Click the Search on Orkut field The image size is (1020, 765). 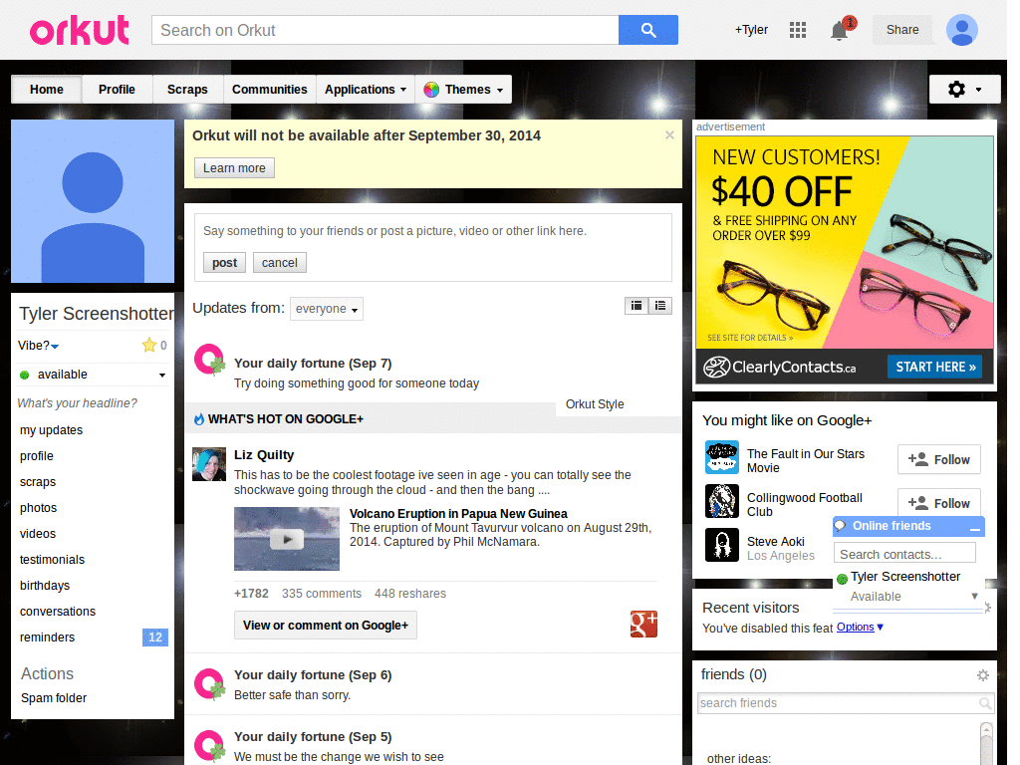tap(385, 30)
